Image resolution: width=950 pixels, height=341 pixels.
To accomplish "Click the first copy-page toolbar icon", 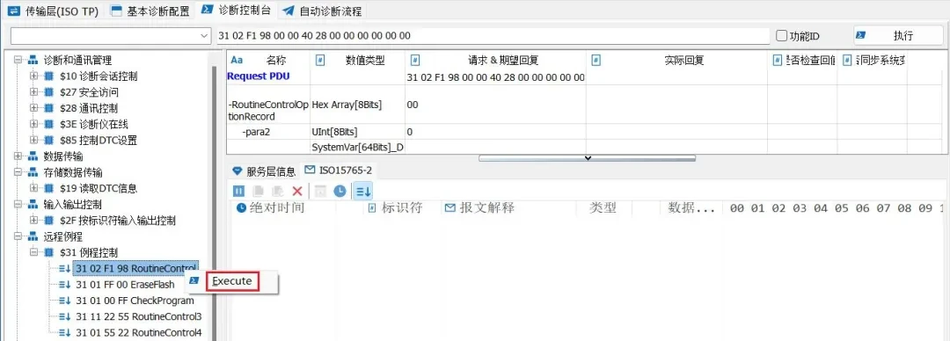I will tap(259, 192).
